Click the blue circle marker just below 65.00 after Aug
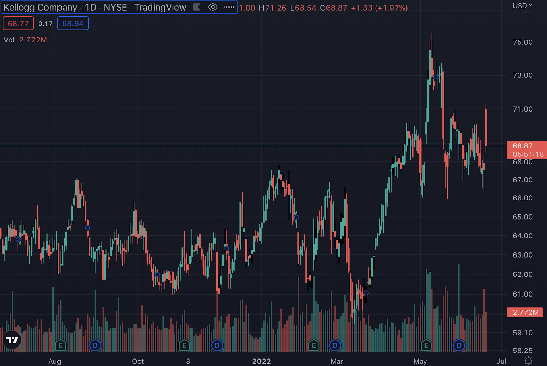Viewport: 547px width, 366px height. pyautogui.click(x=88, y=227)
